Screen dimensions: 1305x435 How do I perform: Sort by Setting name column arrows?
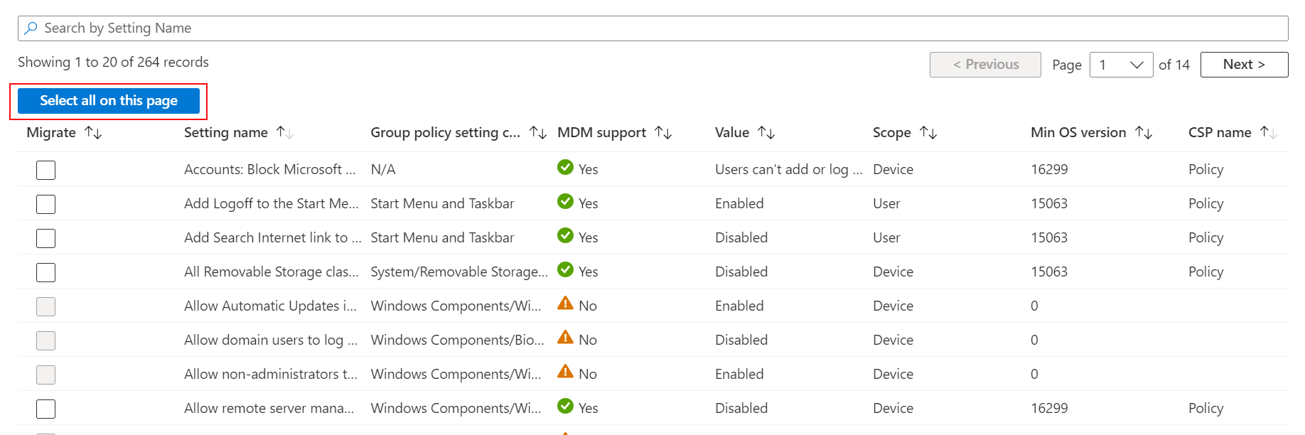pos(284,133)
